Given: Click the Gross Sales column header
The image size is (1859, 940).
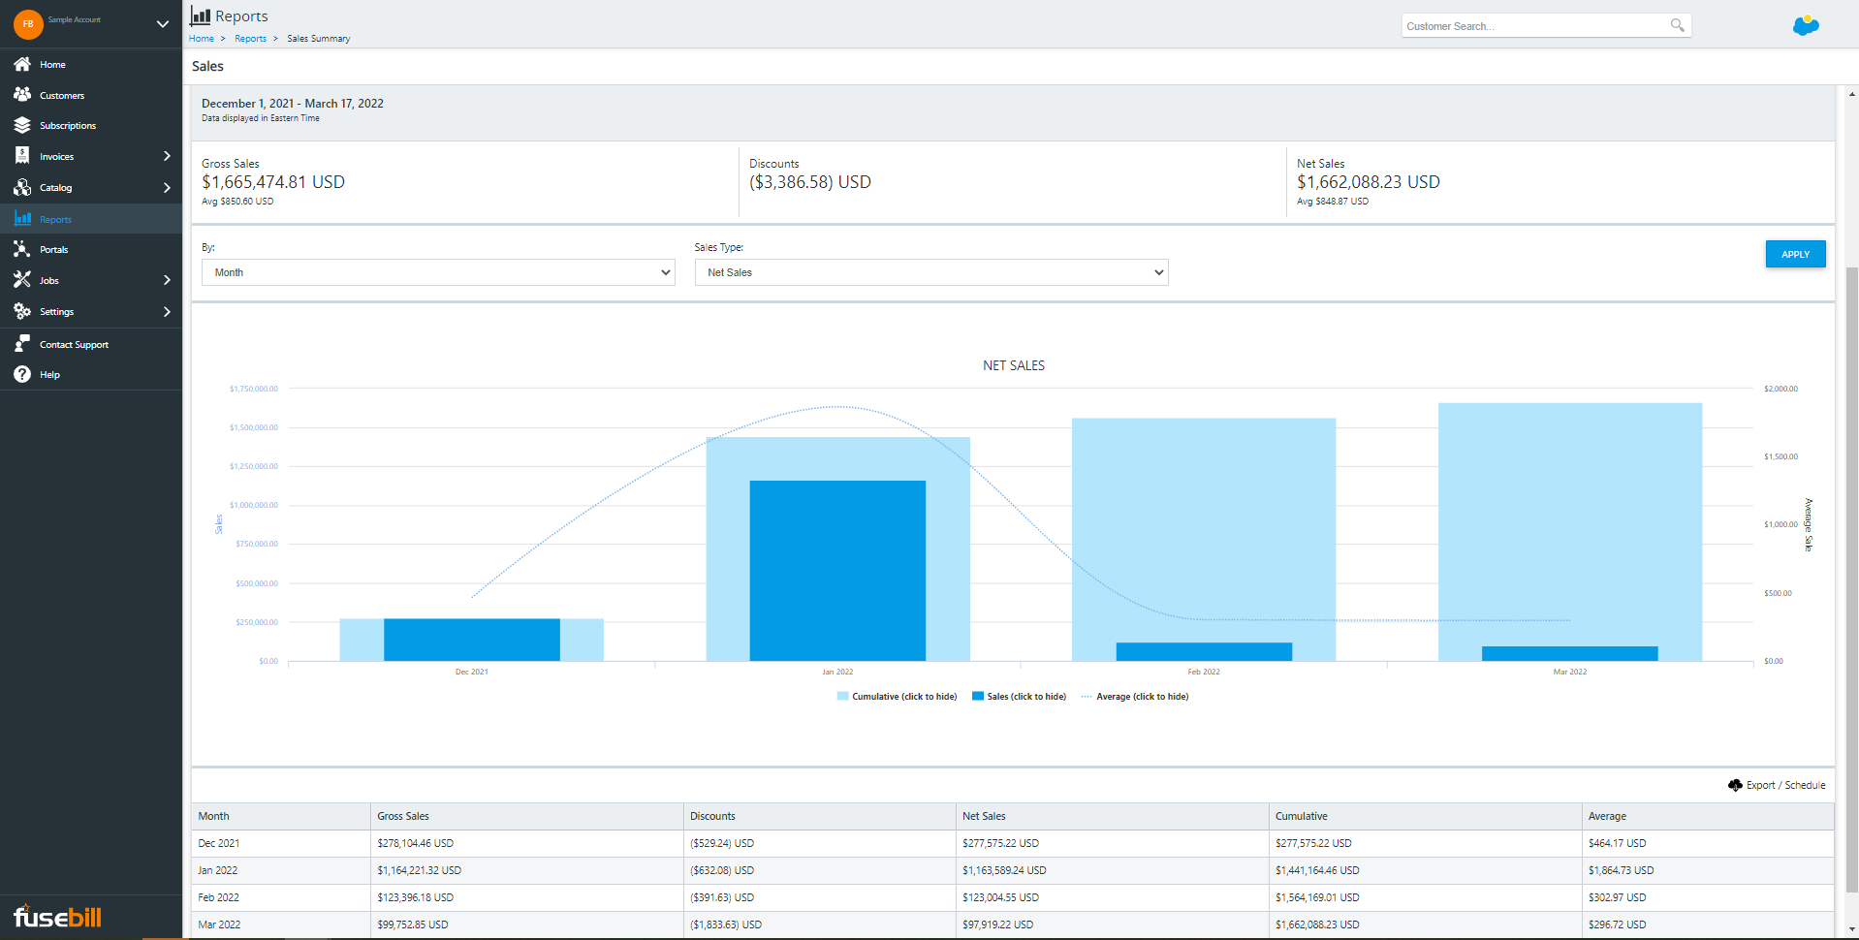Looking at the screenshot, I should coord(527,816).
